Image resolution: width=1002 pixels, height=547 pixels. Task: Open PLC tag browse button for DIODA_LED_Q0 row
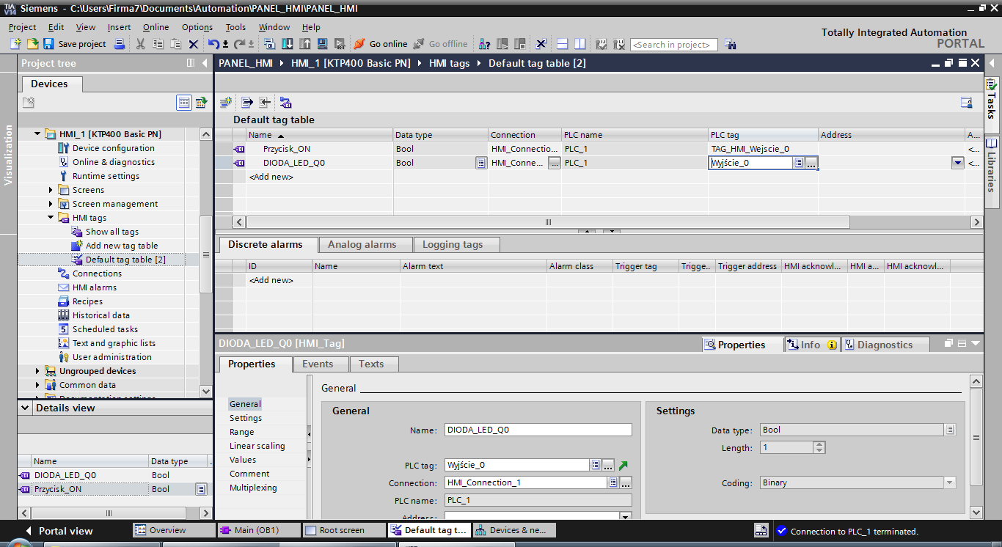pos(811,164)
